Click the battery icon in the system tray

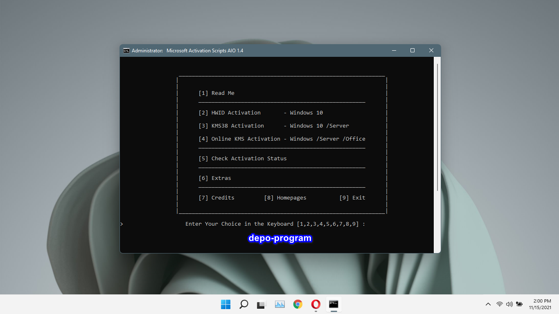519,304
